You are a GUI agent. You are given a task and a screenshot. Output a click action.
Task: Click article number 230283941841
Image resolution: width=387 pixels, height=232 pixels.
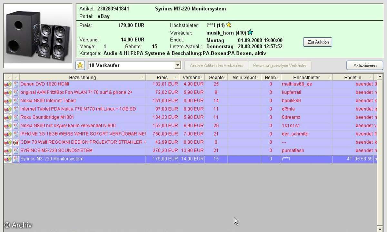click(x=113, y=9)
